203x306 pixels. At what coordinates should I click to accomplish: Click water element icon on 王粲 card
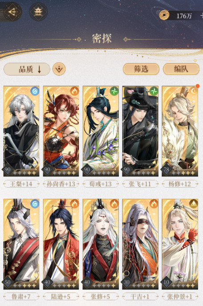coord(35,91)
